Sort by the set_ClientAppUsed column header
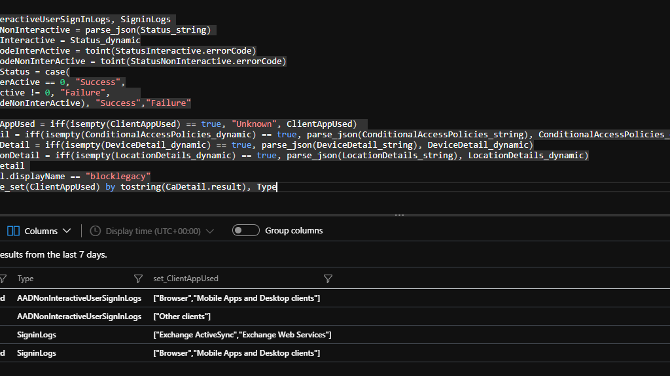 (x=185, y=279)
